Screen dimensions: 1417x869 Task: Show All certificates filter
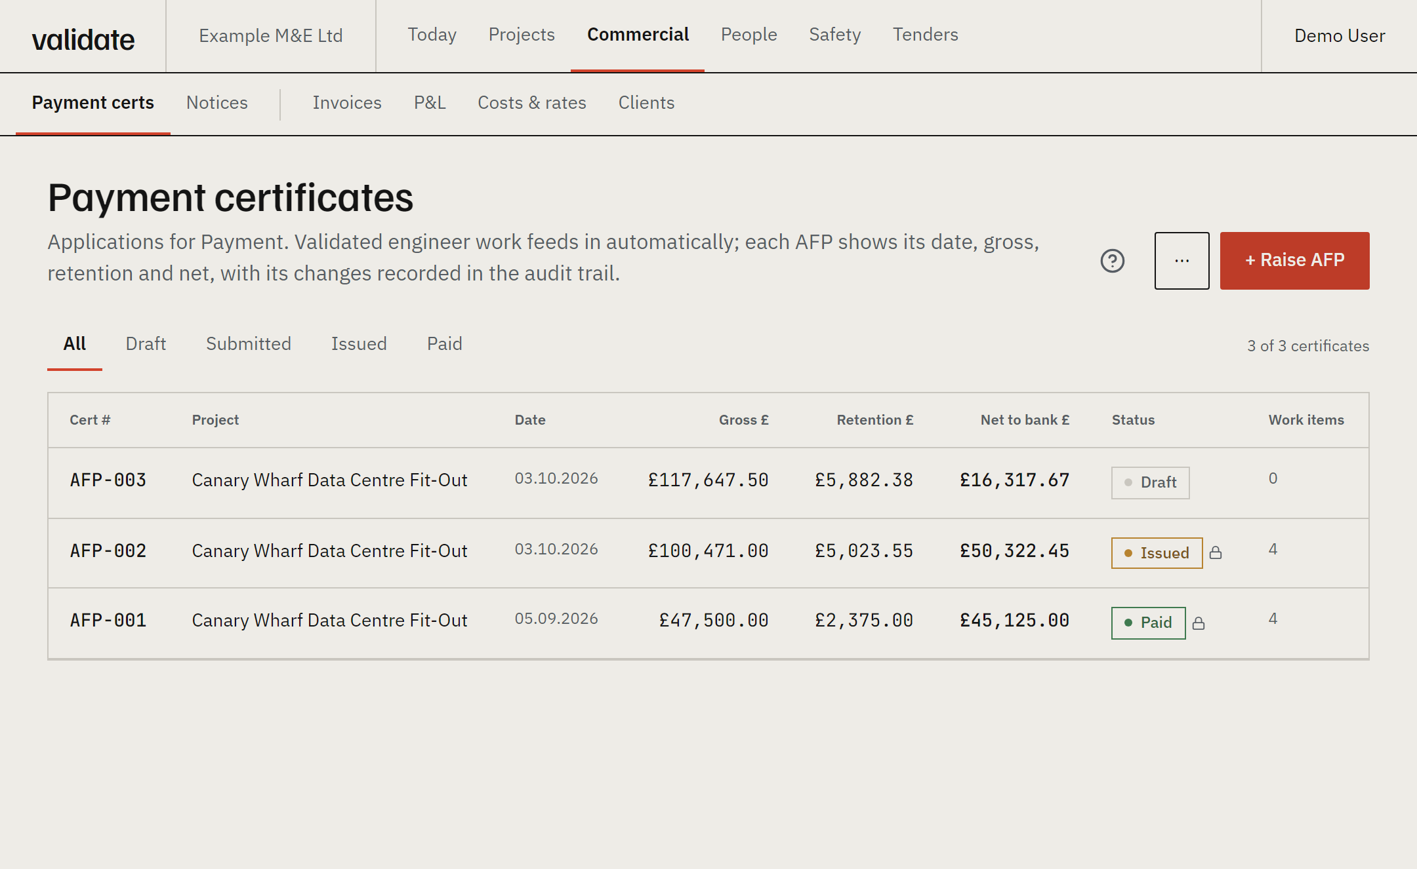point(75,344)
